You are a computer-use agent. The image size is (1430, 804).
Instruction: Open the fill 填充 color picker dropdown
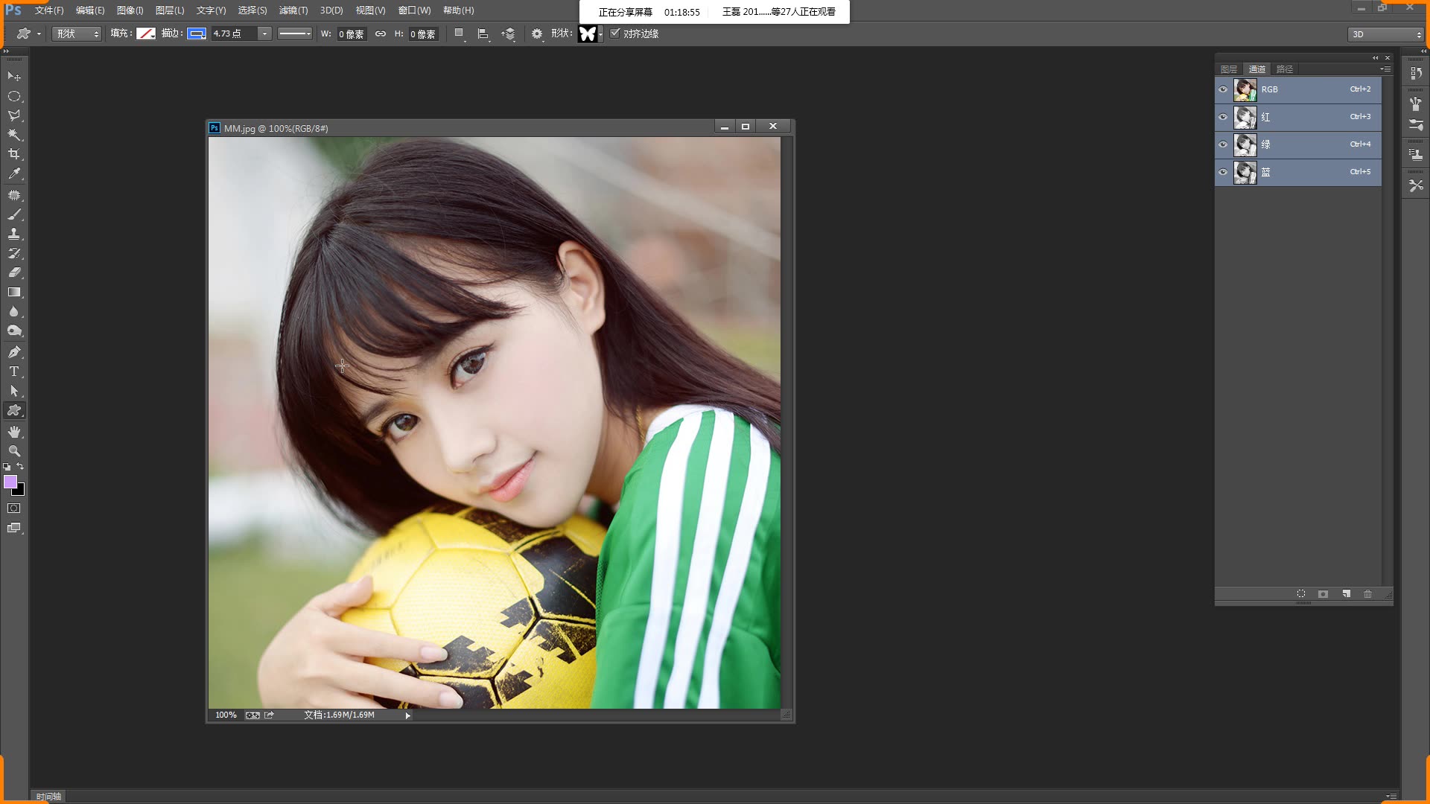(146, 33)
